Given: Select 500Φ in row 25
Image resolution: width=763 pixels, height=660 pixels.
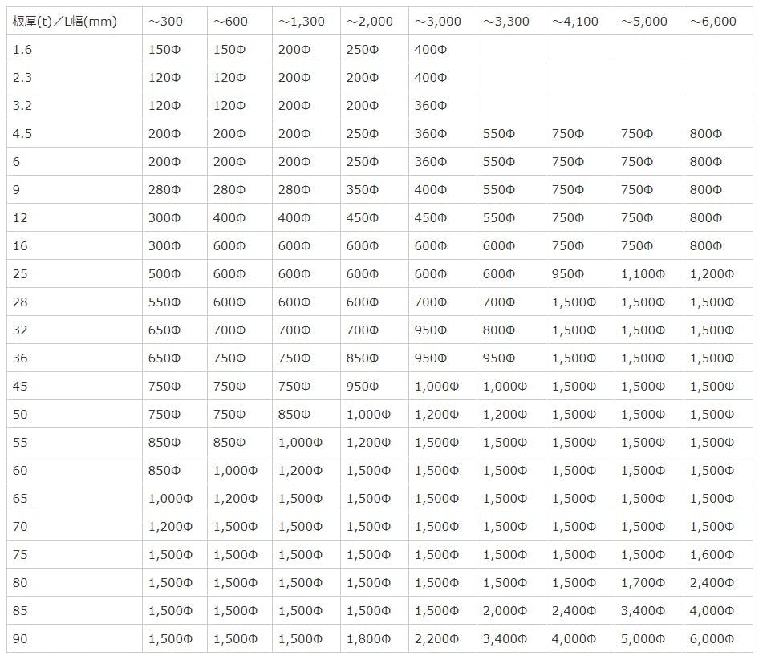Looking at the screenshot, I should (x=164, y=273).
